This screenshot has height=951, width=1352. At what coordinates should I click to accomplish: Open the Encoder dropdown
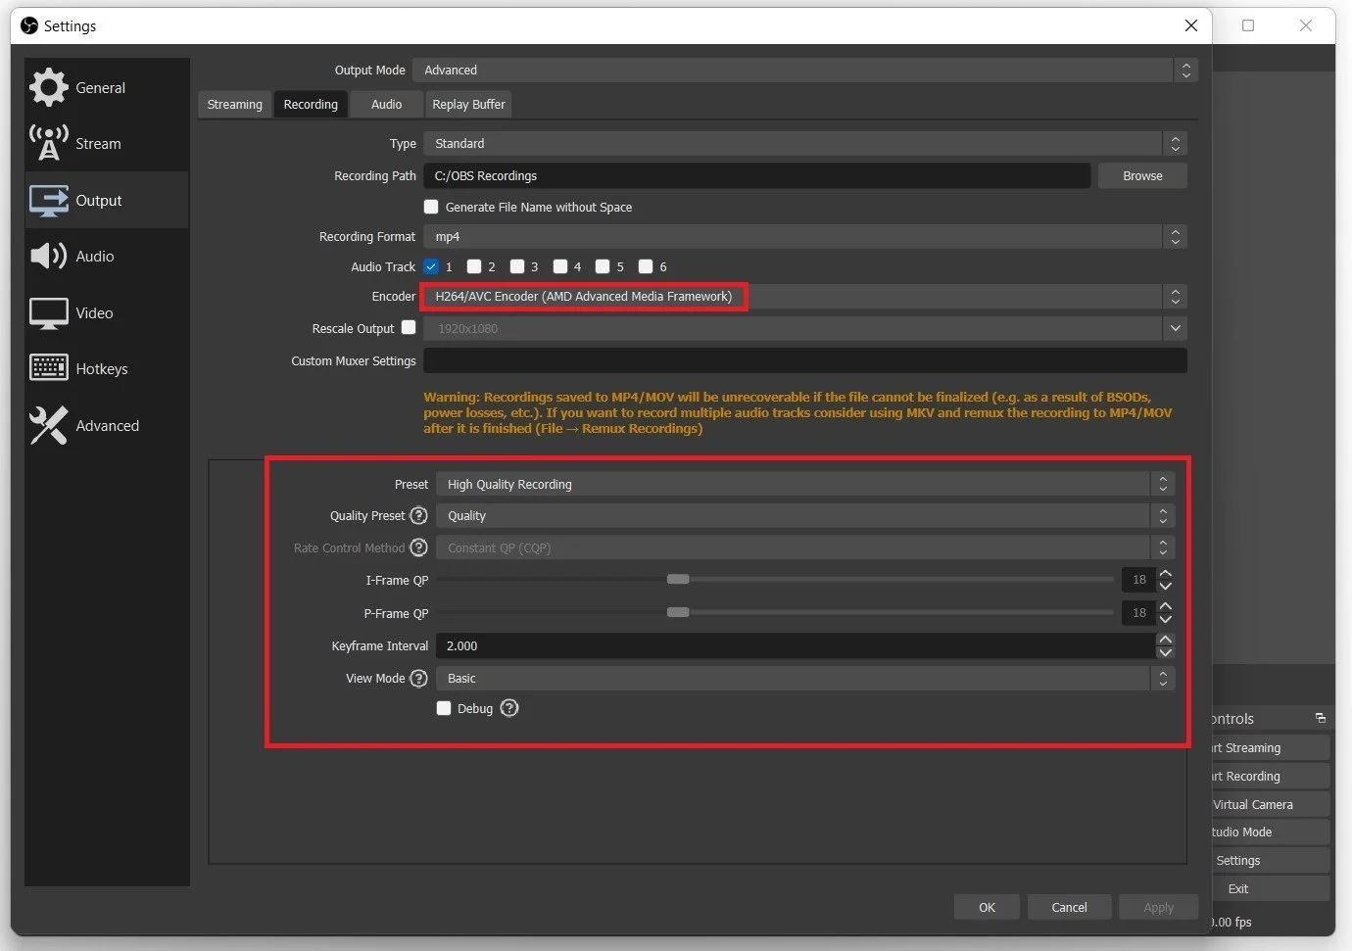coord(803,296)
